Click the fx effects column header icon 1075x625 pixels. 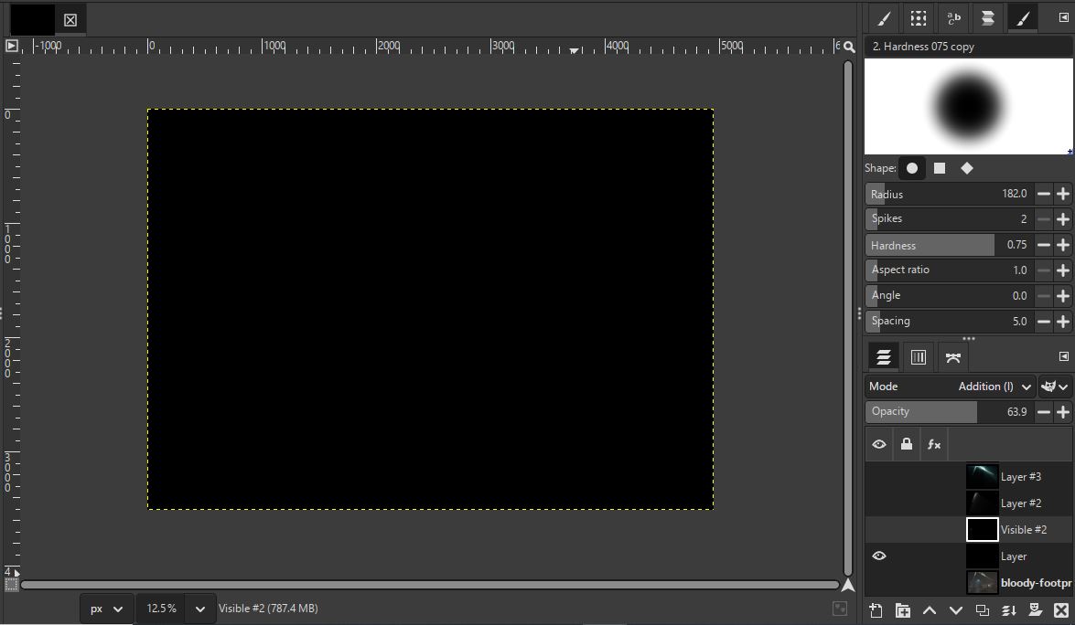tap(934, 444)
